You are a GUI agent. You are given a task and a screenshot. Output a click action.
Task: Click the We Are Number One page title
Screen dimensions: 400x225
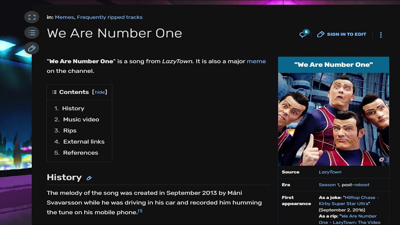click(x=114, y=33)
